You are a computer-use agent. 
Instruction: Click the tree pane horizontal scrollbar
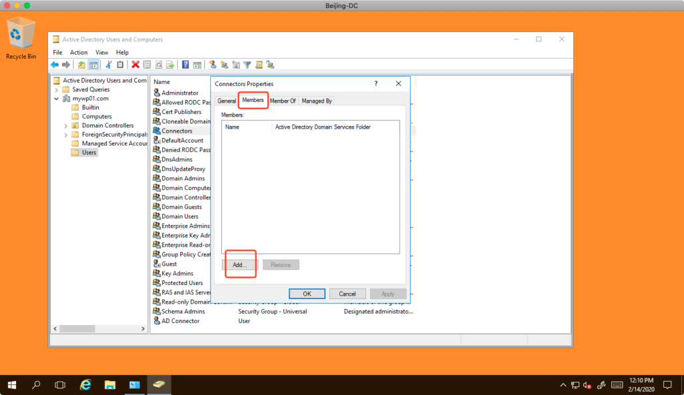point(99,329)
